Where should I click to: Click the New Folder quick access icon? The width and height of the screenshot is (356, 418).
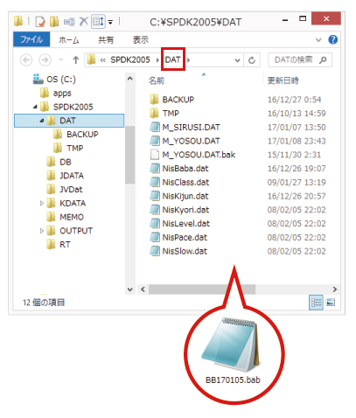54,21
